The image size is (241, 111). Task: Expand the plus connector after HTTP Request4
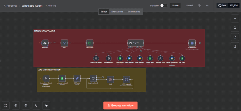[x=200, y=43]
